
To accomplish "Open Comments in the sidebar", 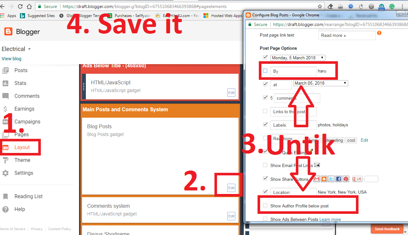I will point(27,96).
